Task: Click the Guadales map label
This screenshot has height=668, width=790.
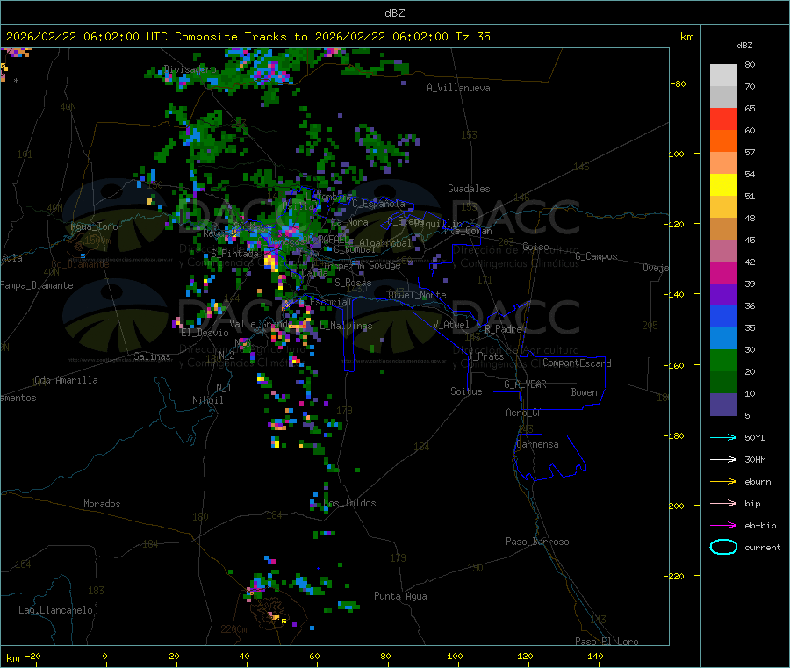Action: (x=469, y=189)
